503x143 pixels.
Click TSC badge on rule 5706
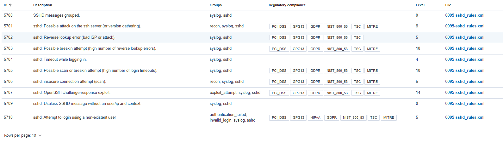(357, 82)
